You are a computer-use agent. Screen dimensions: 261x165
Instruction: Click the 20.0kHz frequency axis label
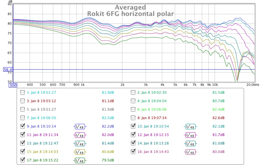(x=253, y=85)
